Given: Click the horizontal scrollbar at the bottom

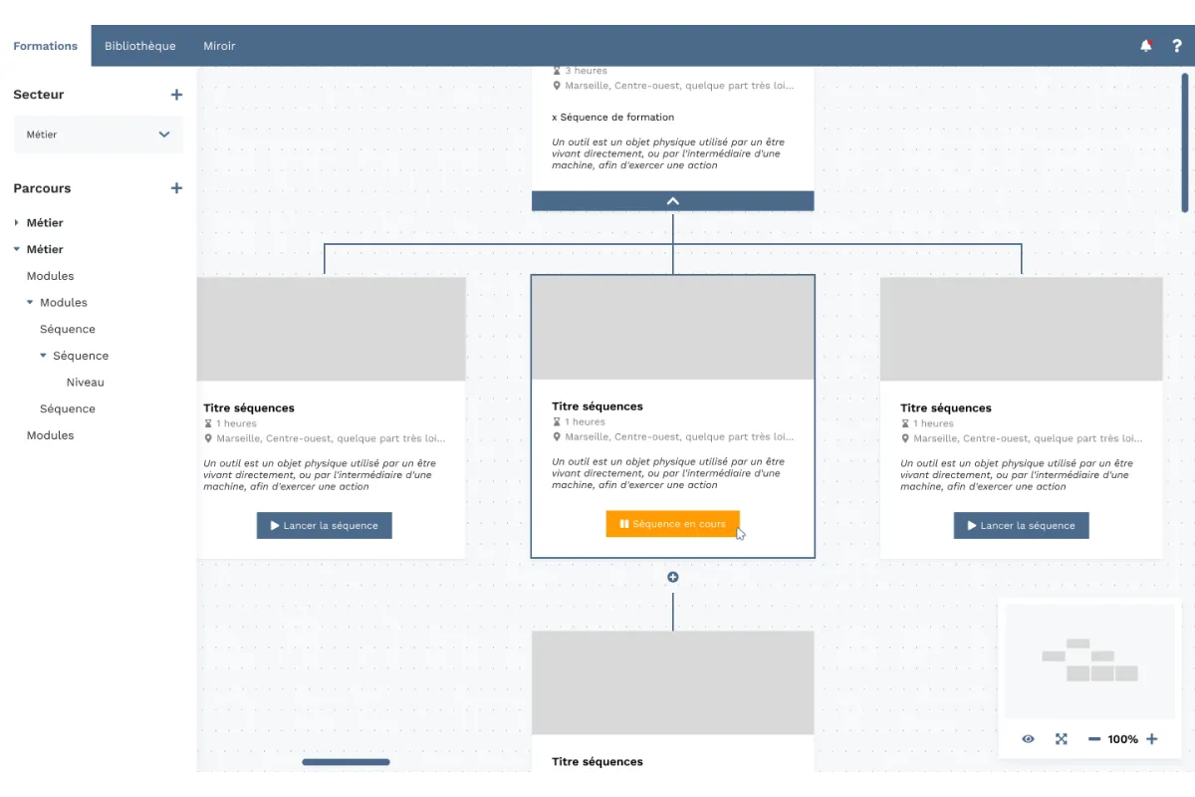Looking at the screenshot, I should click(346, 761).
